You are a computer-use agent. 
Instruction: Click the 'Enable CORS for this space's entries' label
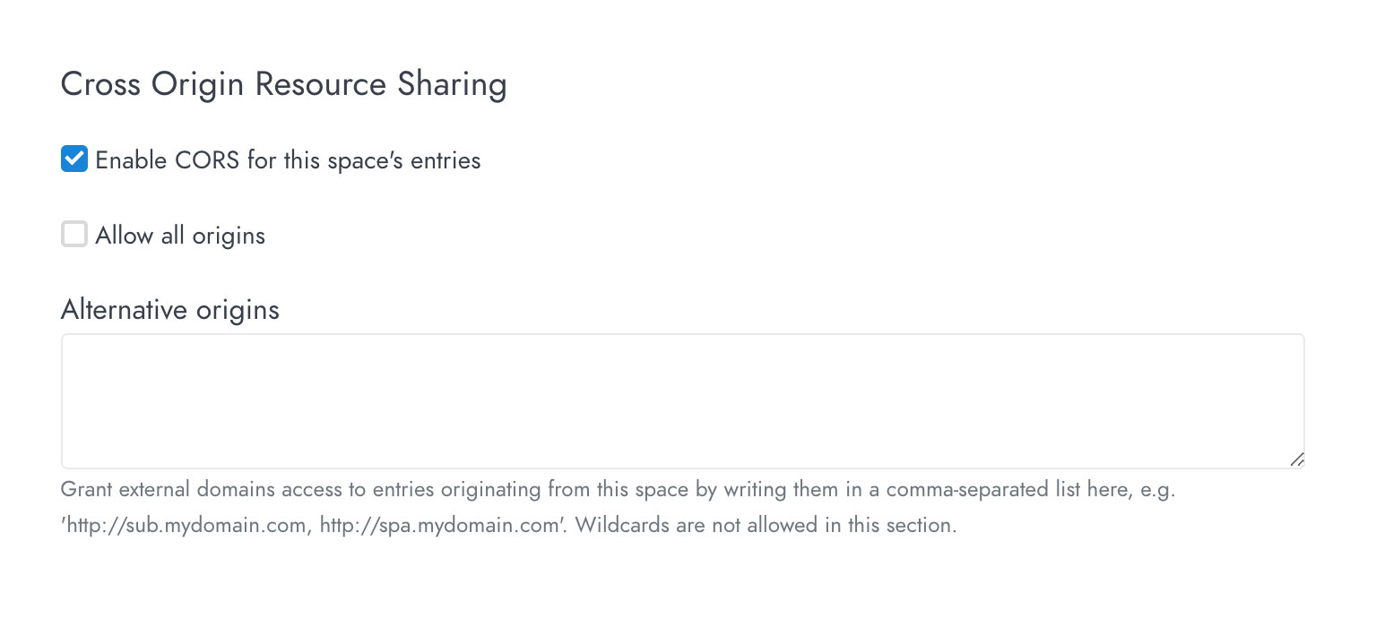point(288,160)
